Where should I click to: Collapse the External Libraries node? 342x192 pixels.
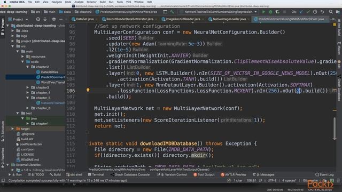point(8,165)
